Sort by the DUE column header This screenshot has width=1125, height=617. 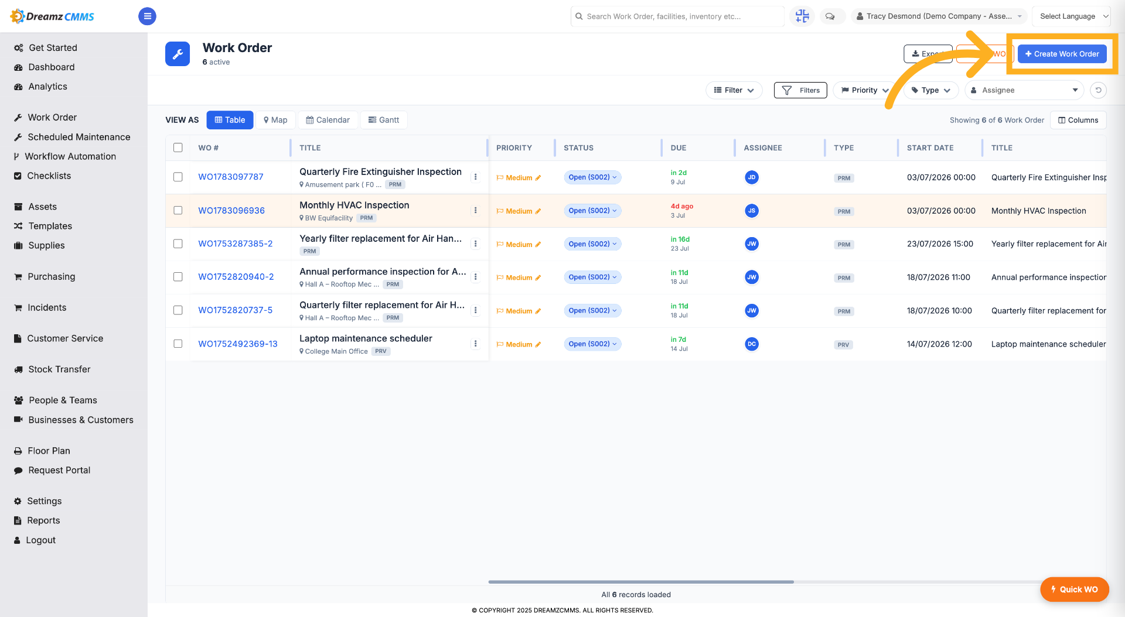click(679, 148)
